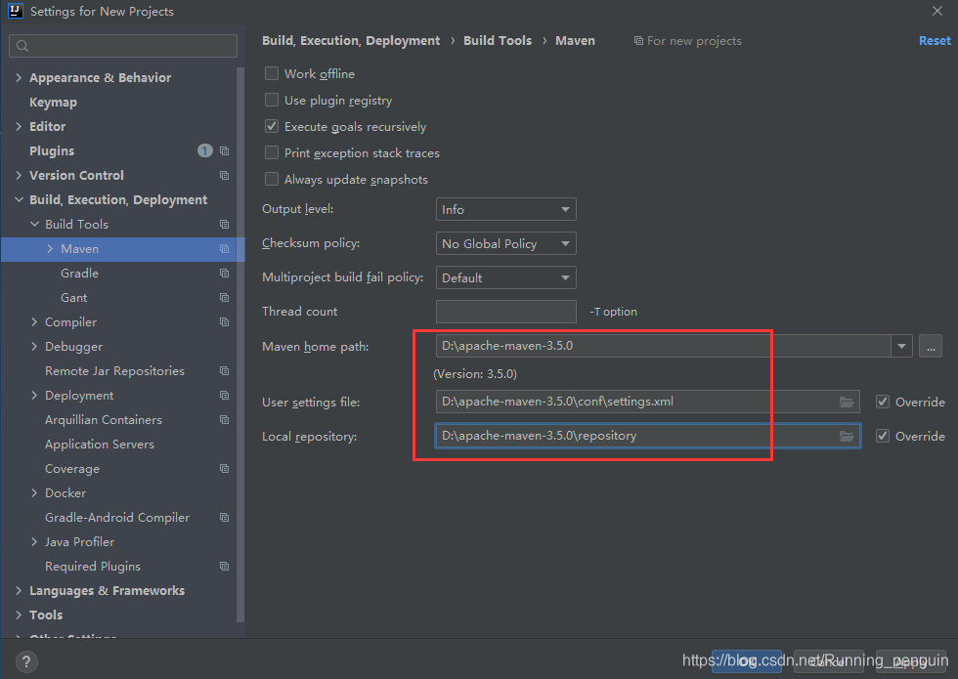The width and height of the screenshot is (958, 679).
Task: Expand the Editor section
Action: click(x=19, y=126)
